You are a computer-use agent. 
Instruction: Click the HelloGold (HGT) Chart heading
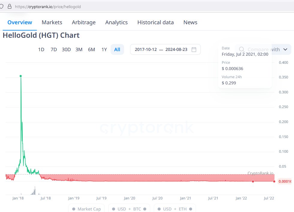[41, 35]
